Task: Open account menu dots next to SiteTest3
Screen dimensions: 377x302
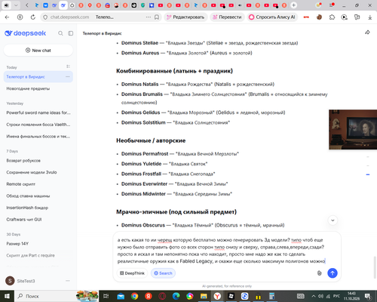Action: click(68, 281)
